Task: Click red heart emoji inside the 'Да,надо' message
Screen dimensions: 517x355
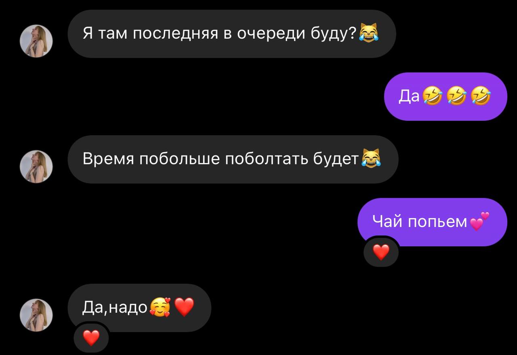Action: coord(184,307)
